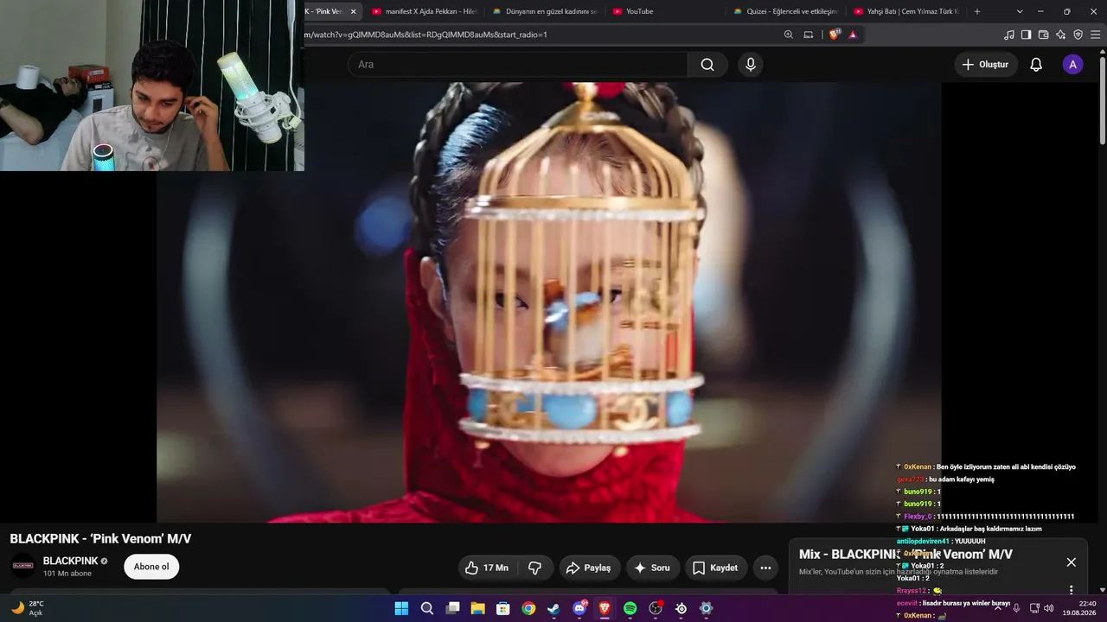Zoom page using the address bar magnifier

click(788, 35)
